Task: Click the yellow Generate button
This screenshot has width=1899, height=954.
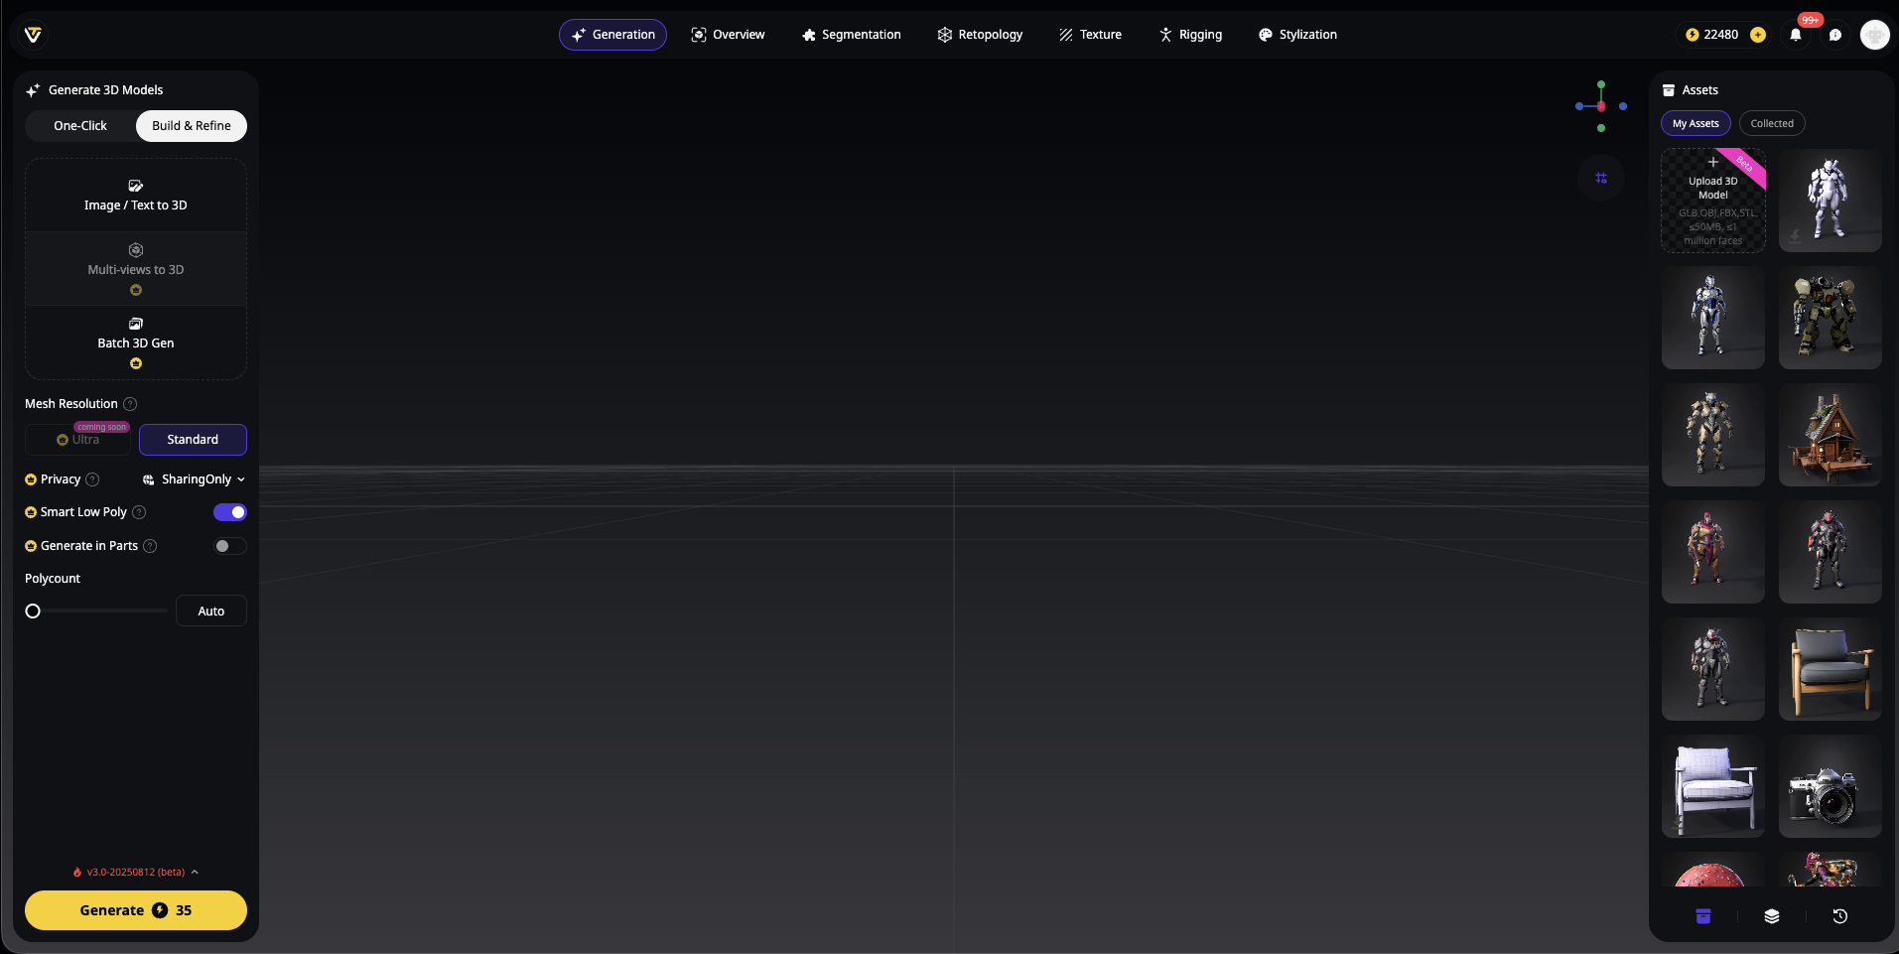Action: click(136, 910)
